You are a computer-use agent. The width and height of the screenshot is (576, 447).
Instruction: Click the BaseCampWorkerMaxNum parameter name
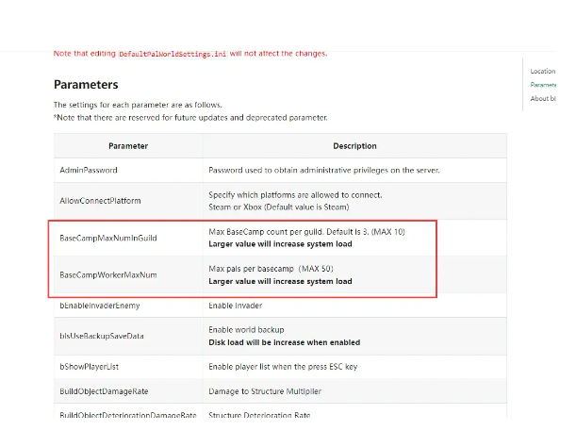[x=107, y=274]
